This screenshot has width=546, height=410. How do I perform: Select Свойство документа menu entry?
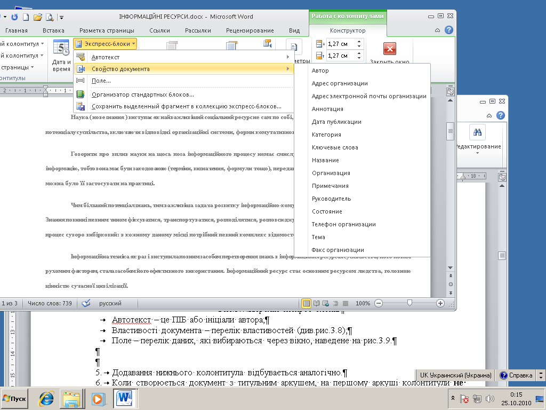tap(183, 69)
